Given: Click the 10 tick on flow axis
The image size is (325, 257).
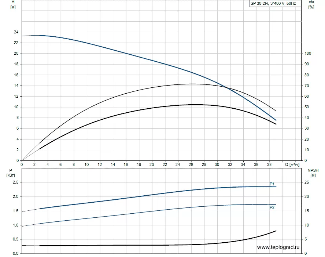Looking at the screenshot, I should click(x=86, y=164).
